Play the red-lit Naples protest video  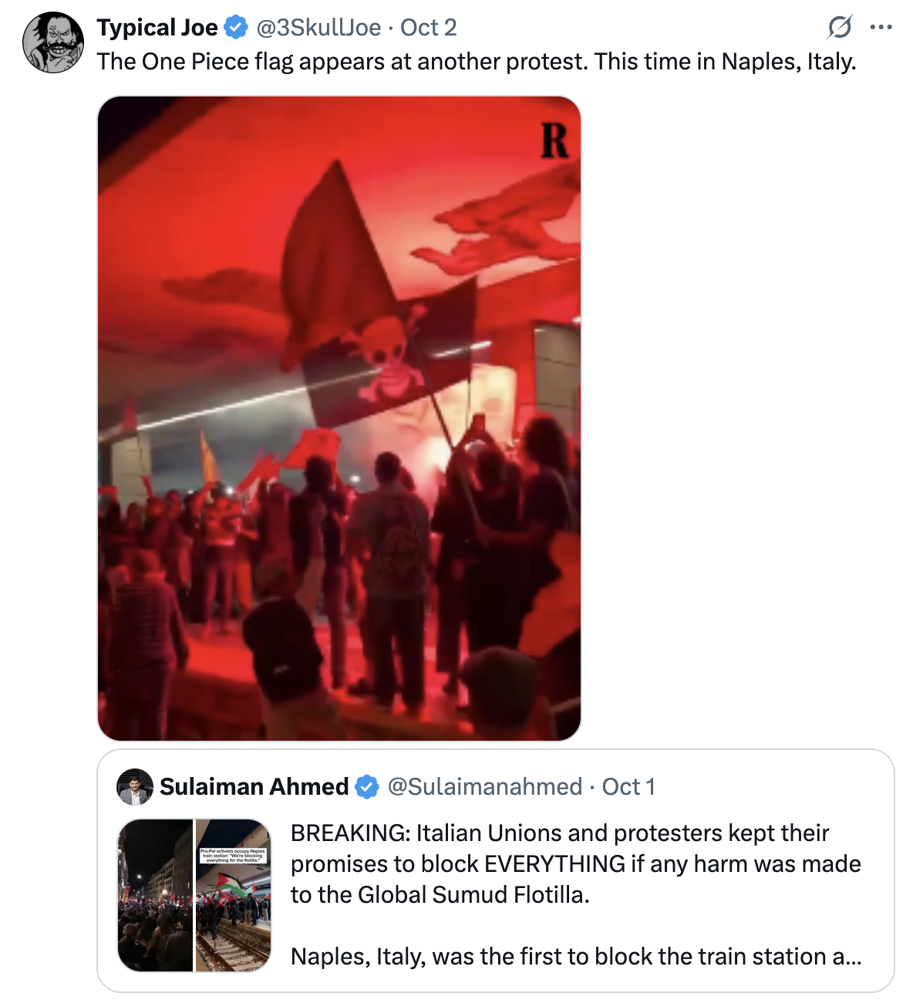tap(339, 540)
